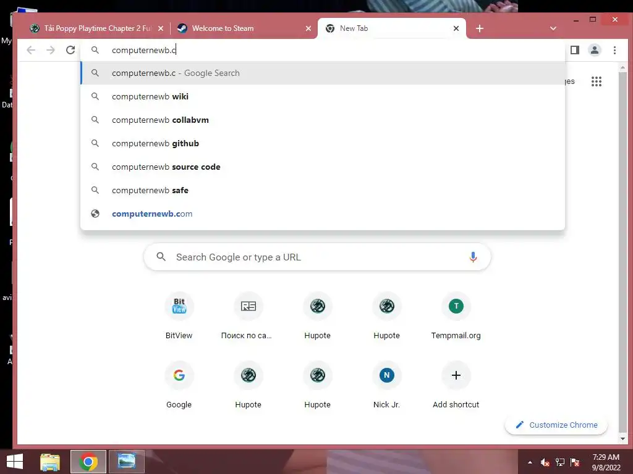Open the Windows Start button
The image size is (633, 474).
point(15,462)
